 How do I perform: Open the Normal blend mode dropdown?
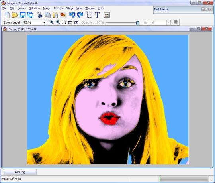[168, 22]
